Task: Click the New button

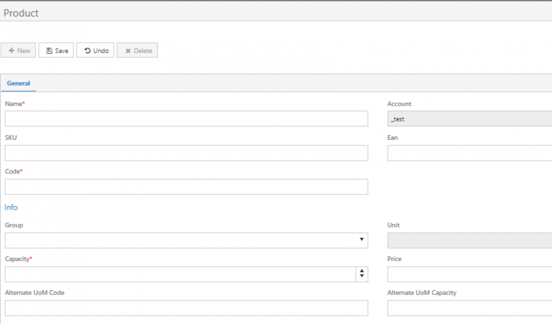Action: [x=19, y=50]
